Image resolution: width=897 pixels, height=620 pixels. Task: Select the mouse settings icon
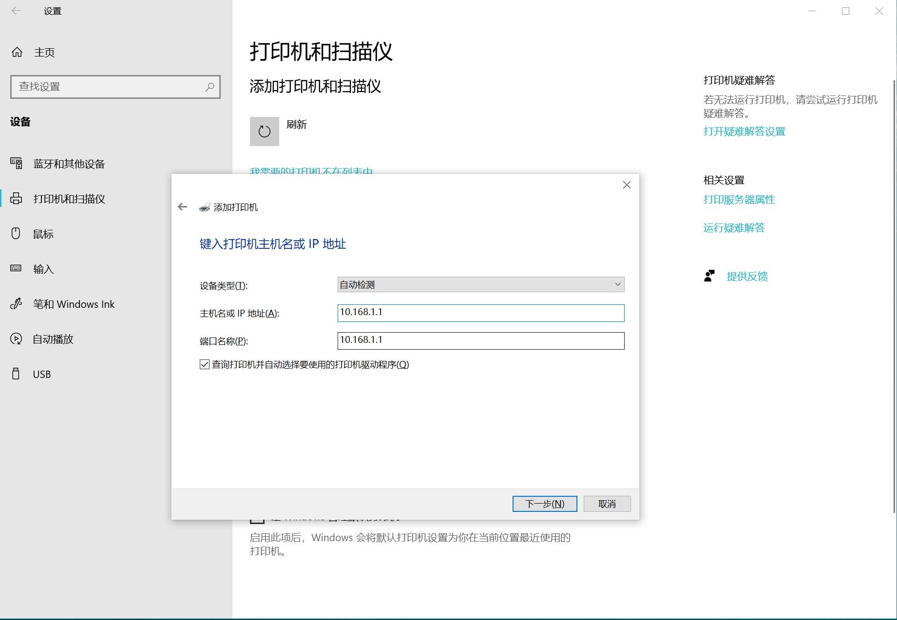tap(17, 234)
